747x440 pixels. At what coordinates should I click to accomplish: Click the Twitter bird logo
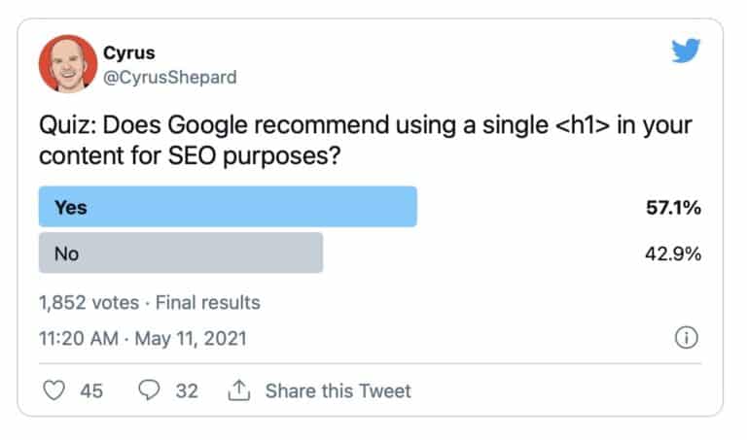click(x=688, y=51)
